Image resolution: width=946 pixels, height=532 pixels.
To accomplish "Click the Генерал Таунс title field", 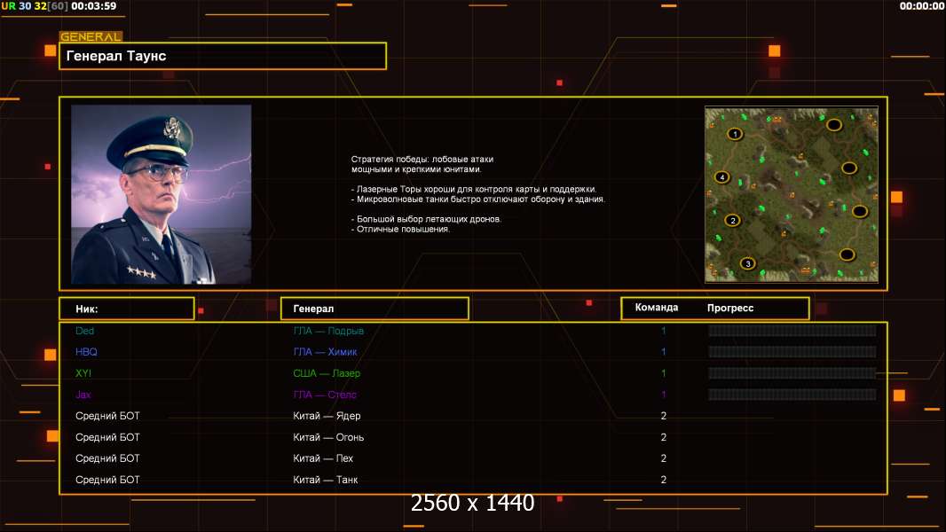I will (x=222, y=56).
